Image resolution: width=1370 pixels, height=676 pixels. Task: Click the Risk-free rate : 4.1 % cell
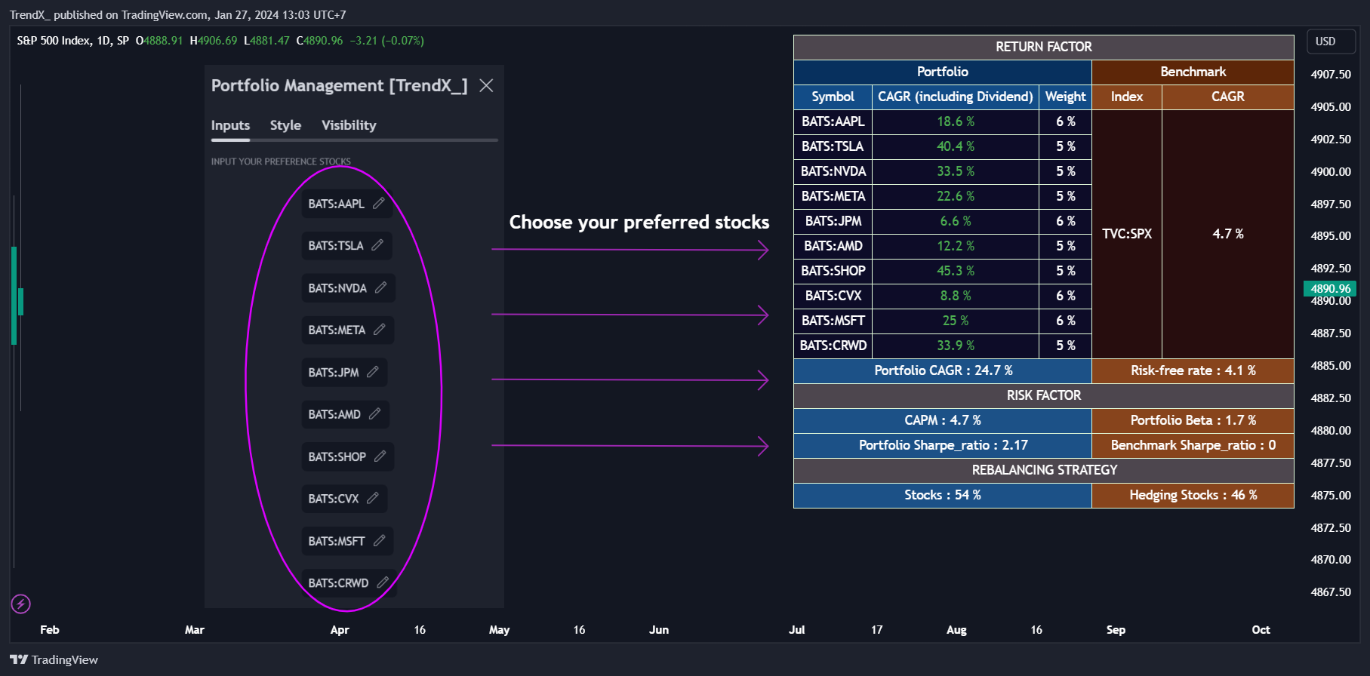coord(1193,370)
